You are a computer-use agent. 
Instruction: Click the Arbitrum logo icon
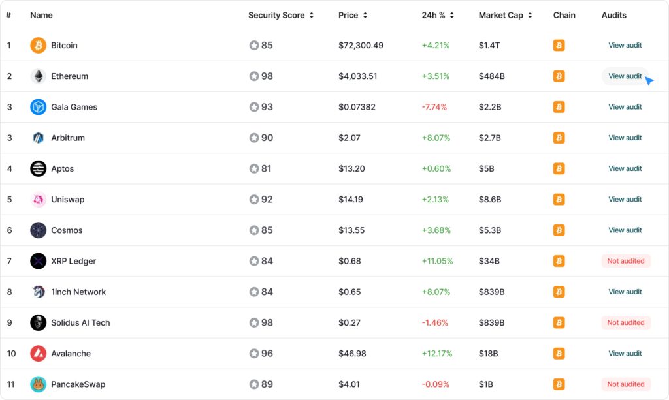(x=39, y=138)
